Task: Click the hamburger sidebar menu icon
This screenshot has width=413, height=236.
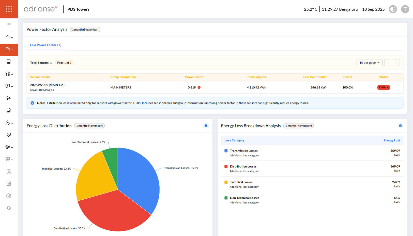Action: 9,25
